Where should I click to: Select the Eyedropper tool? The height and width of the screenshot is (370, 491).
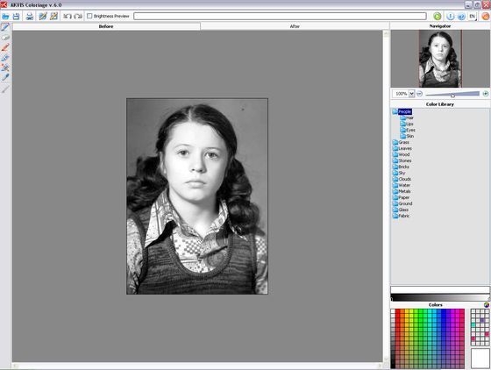(5, 77)
